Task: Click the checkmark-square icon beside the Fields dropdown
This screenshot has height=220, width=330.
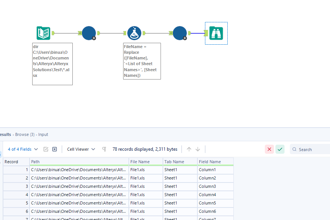Action: 46,149
